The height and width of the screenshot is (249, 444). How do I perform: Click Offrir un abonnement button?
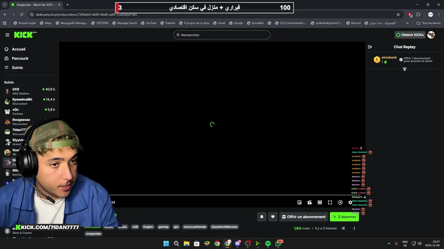coord(304,217)
